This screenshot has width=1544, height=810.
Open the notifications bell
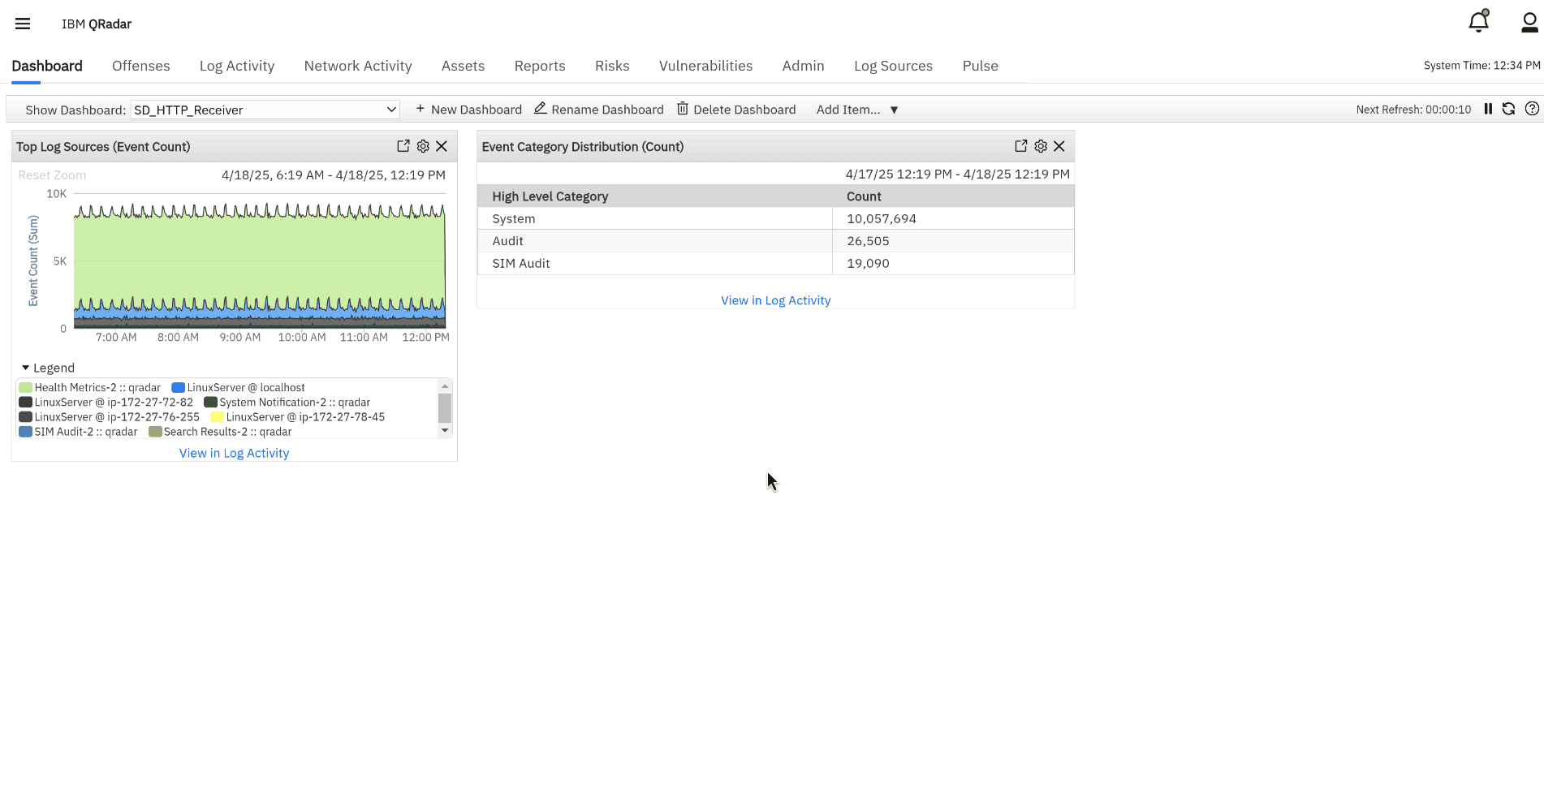click(x=1479, y=22)
